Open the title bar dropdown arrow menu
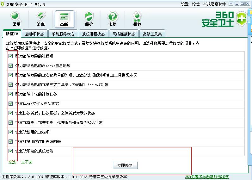This screenshot has width=252, height=180. click(231, 4)
